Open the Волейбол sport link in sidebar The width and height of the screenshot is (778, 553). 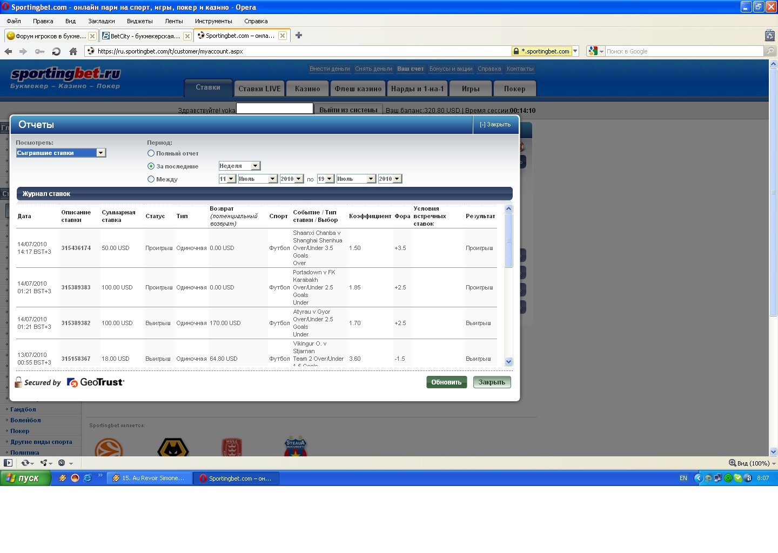(25, 420)
